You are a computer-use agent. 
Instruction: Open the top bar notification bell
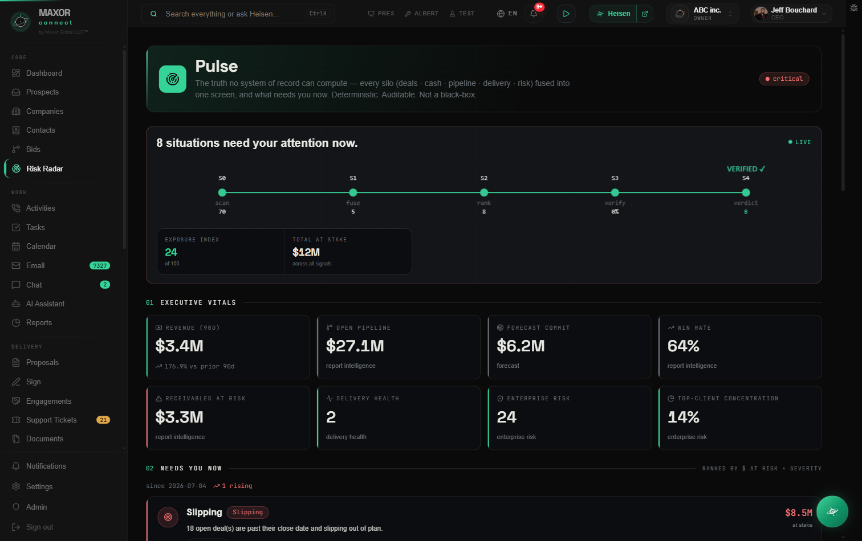click(x=534, y=14)
